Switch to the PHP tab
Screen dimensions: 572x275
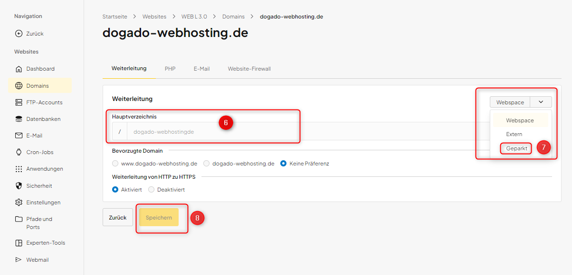pyautogui.click(x=170, y=69)
